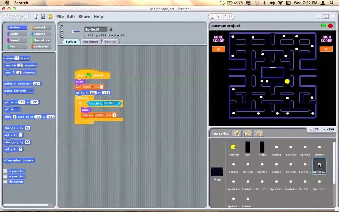Select the Left sprite thumbnail
Viewport: 339px width, 212px height.
pyautogui.click(x=248, y=149)
